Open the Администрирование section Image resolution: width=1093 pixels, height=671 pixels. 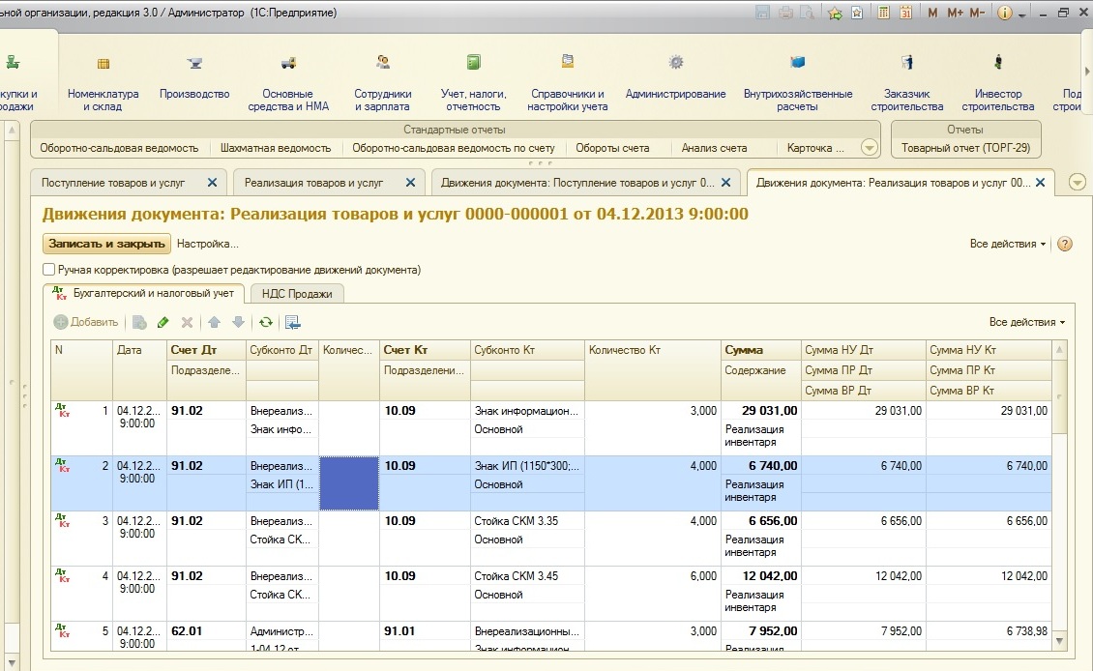[675, 94]
